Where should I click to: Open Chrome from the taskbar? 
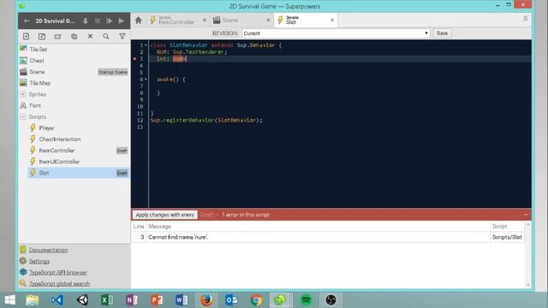coord(256,300)
